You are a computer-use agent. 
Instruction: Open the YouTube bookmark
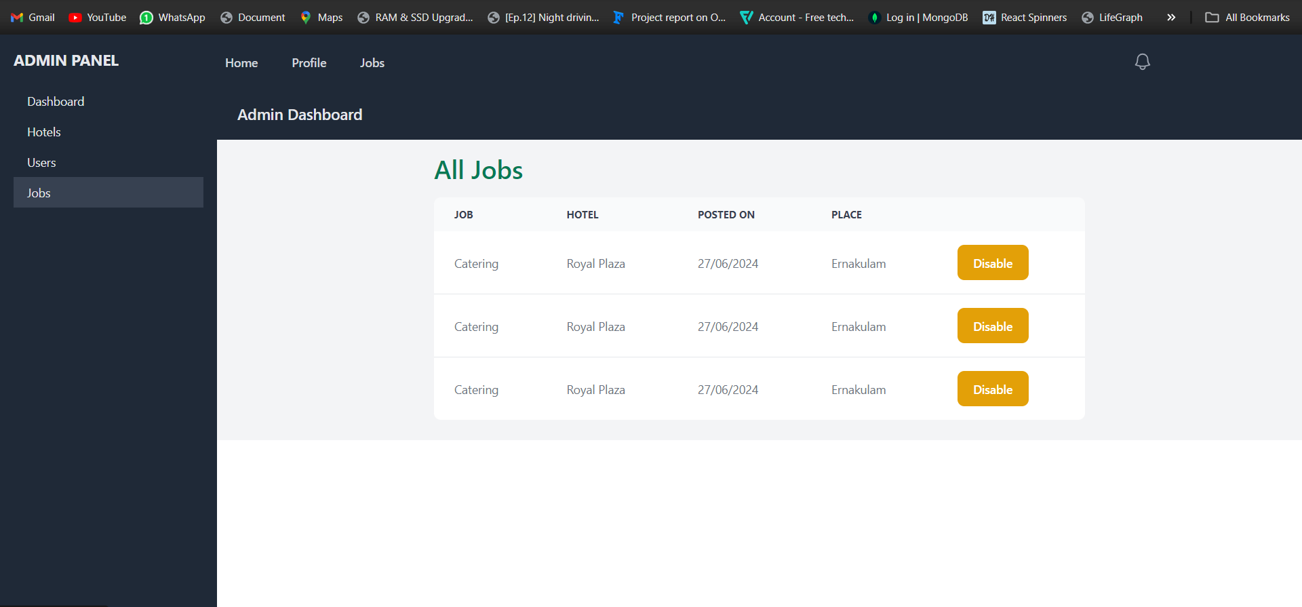[x=98, y=18]
